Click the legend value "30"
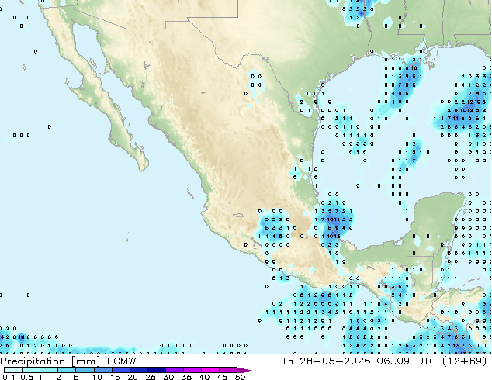The width and height of the screenshot is (492, 380). coord(168,377)
